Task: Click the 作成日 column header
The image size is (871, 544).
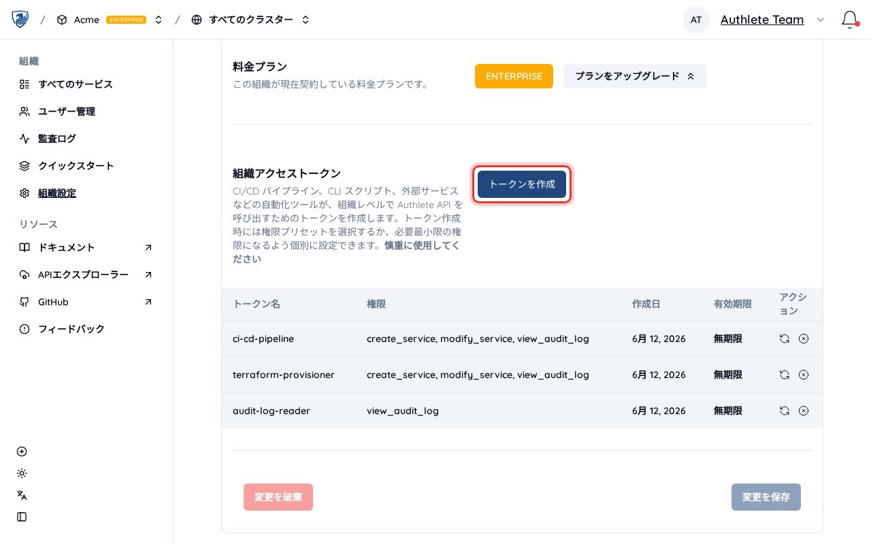Action: click(x=646, y=304)
